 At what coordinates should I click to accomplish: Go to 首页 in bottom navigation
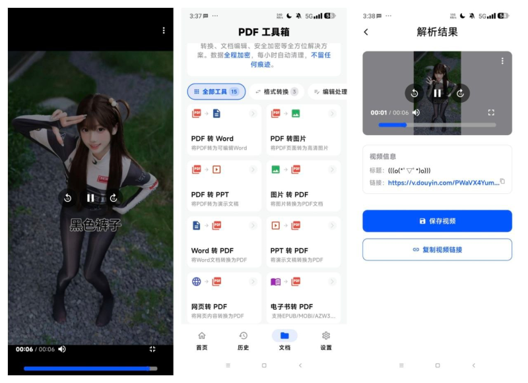(x=202, y=341)
